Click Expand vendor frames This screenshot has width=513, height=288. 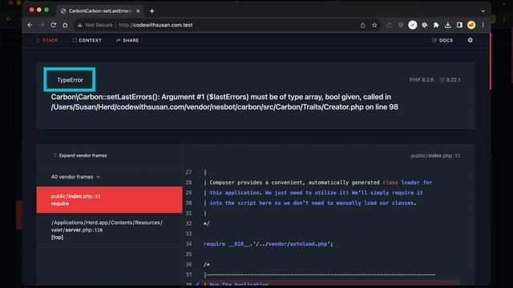(x=80, y=155)
